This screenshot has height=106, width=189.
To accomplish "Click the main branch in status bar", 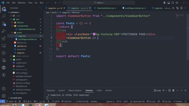I will 10,101.
